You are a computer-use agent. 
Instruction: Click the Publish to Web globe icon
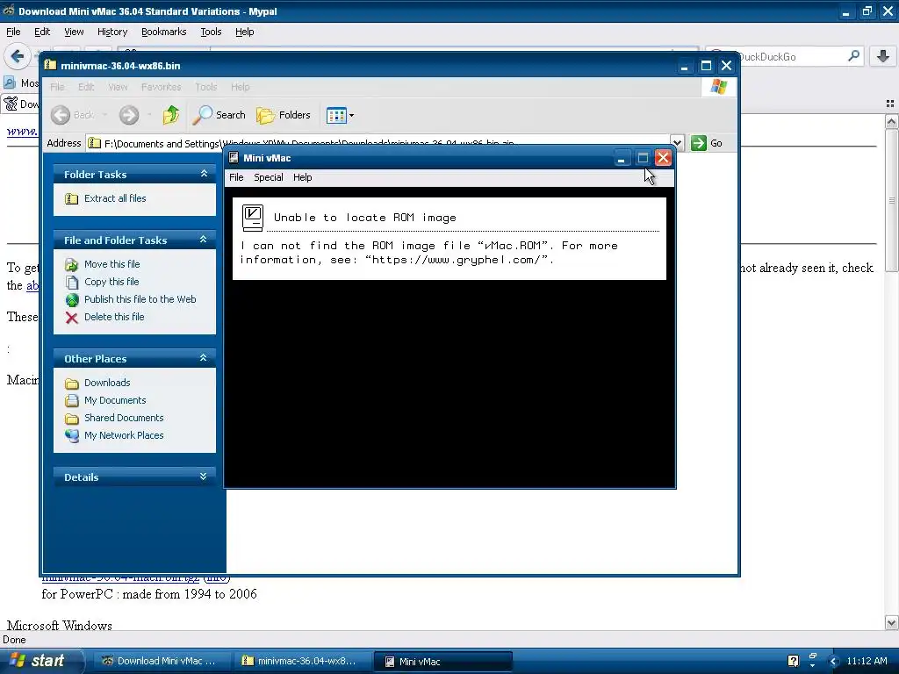tap(72, 300)
